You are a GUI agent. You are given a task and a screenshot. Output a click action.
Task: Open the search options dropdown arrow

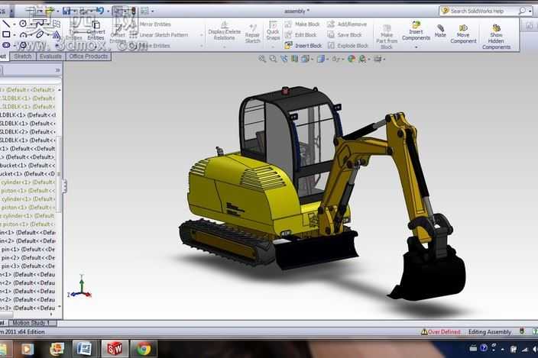tap(530, 11)
